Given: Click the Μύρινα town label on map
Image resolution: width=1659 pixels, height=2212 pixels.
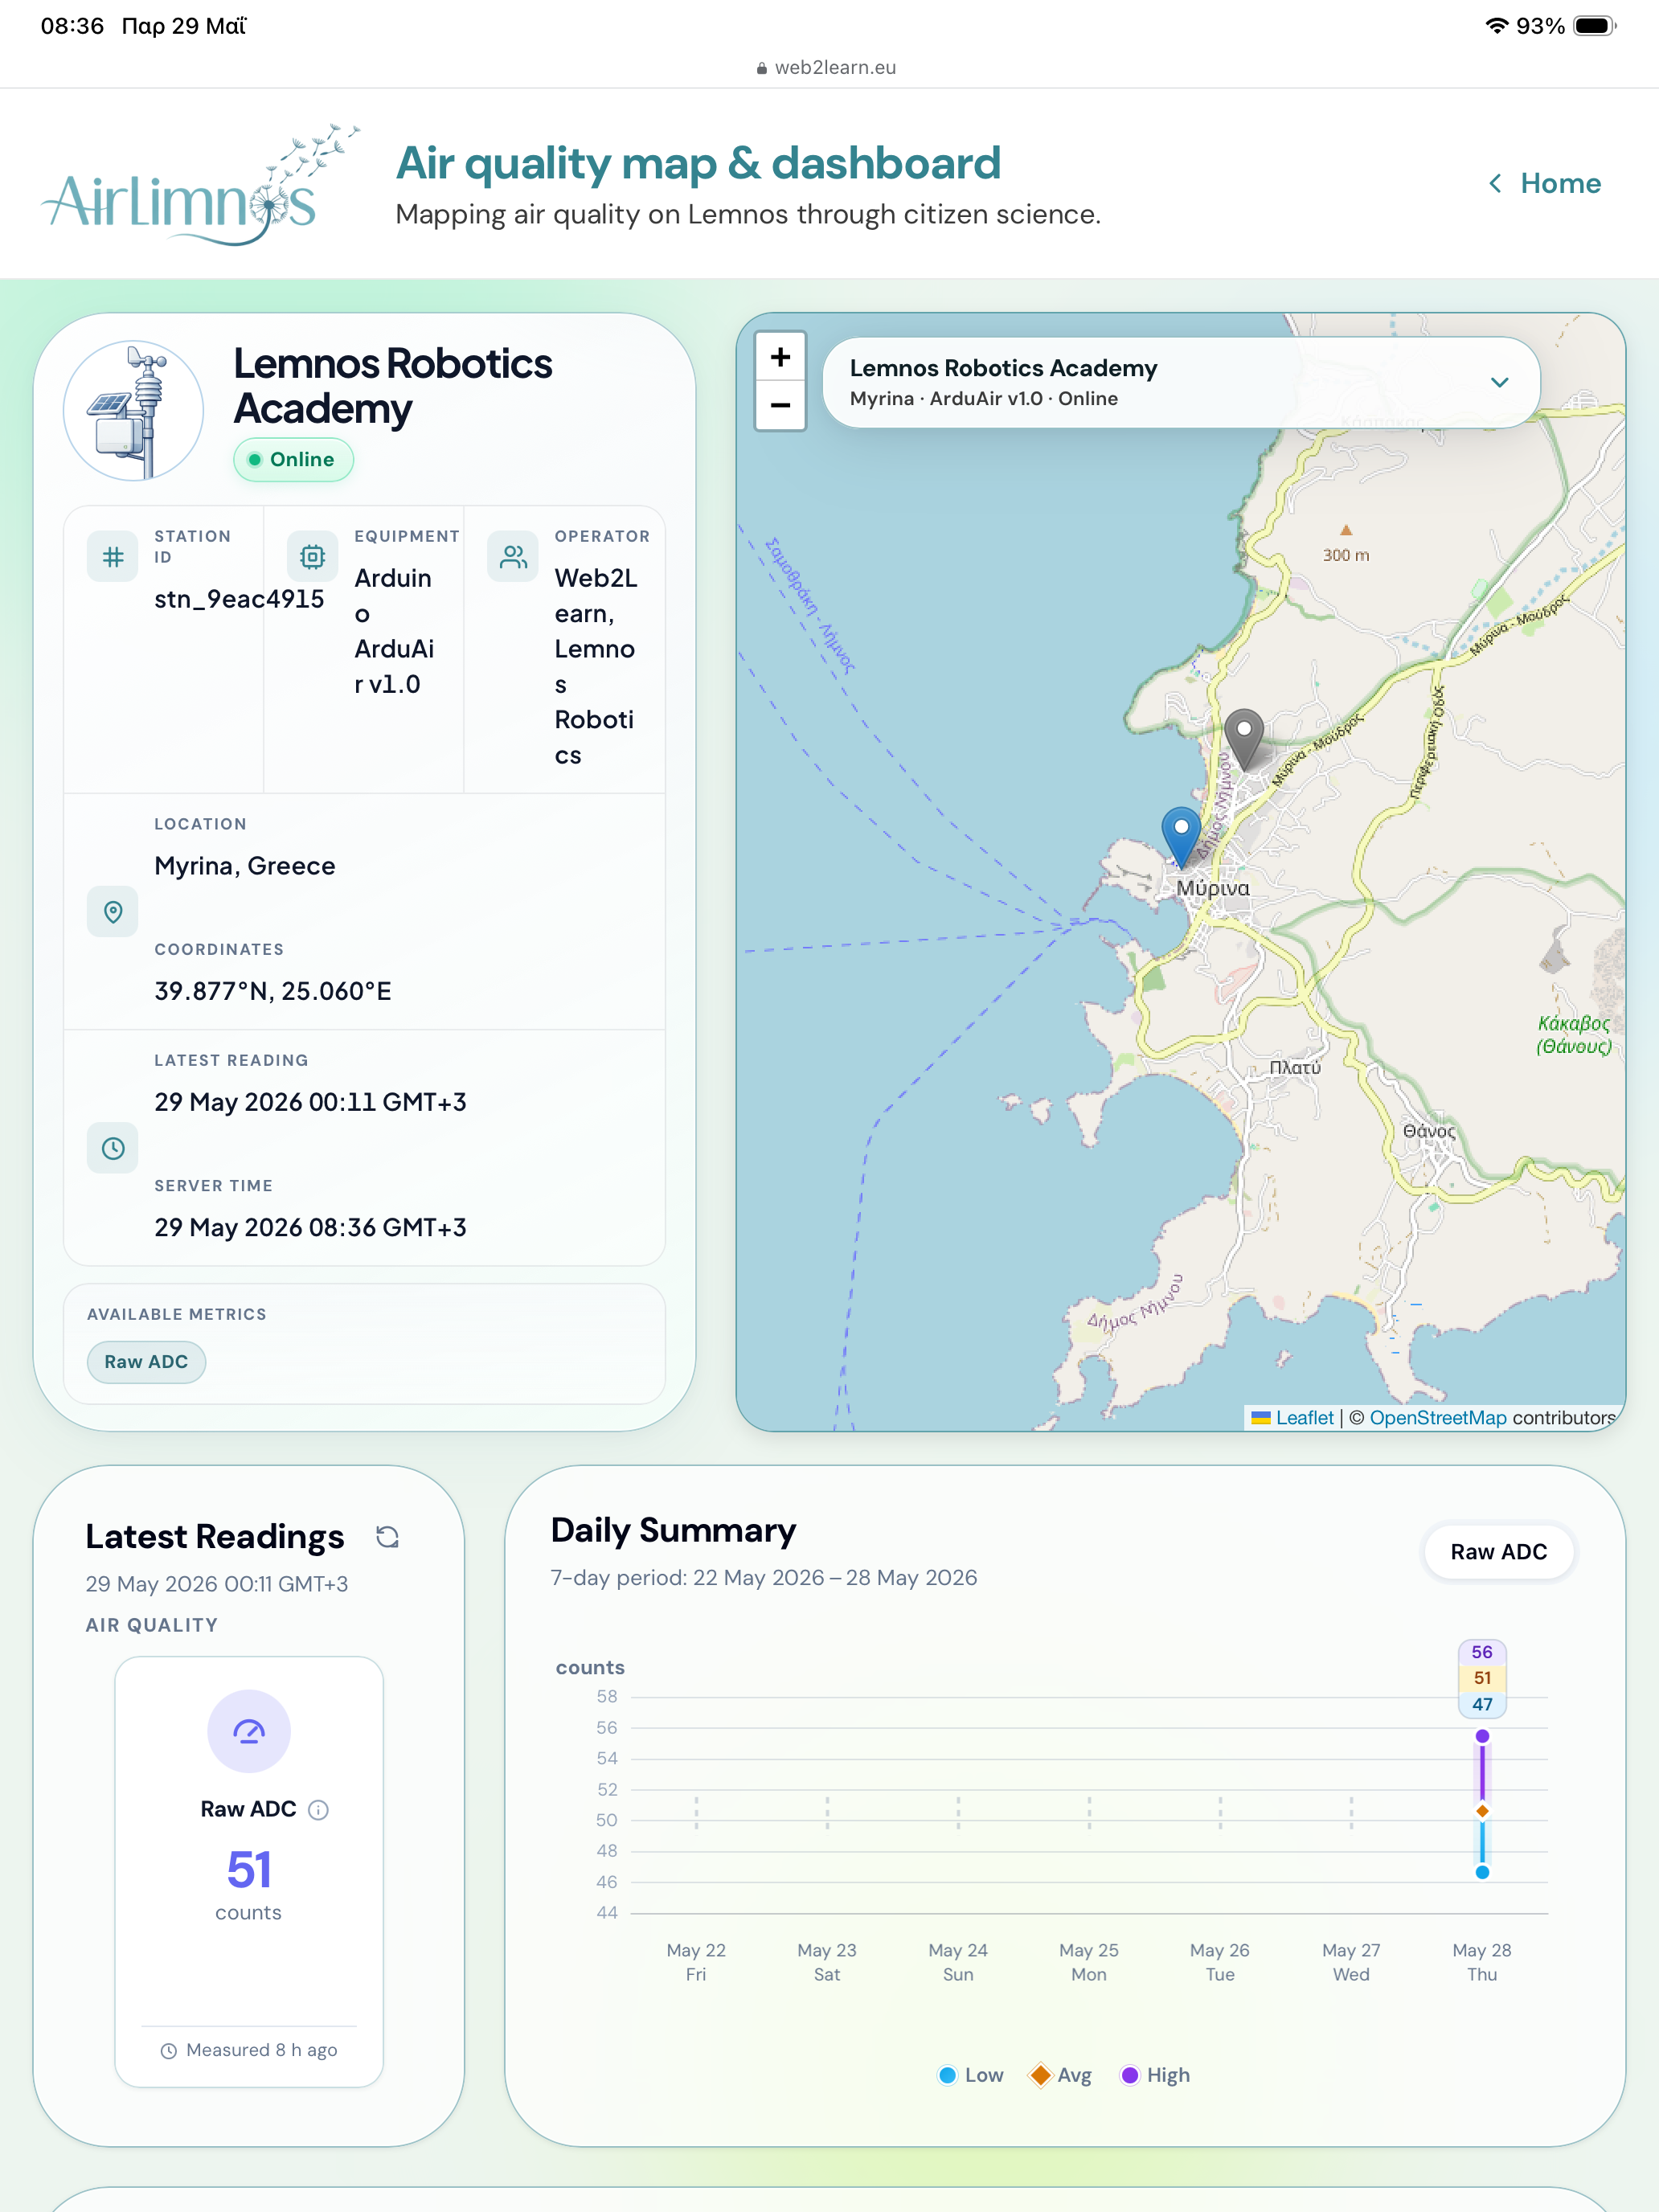Looking at the screenshot, I should (1213, 888).
